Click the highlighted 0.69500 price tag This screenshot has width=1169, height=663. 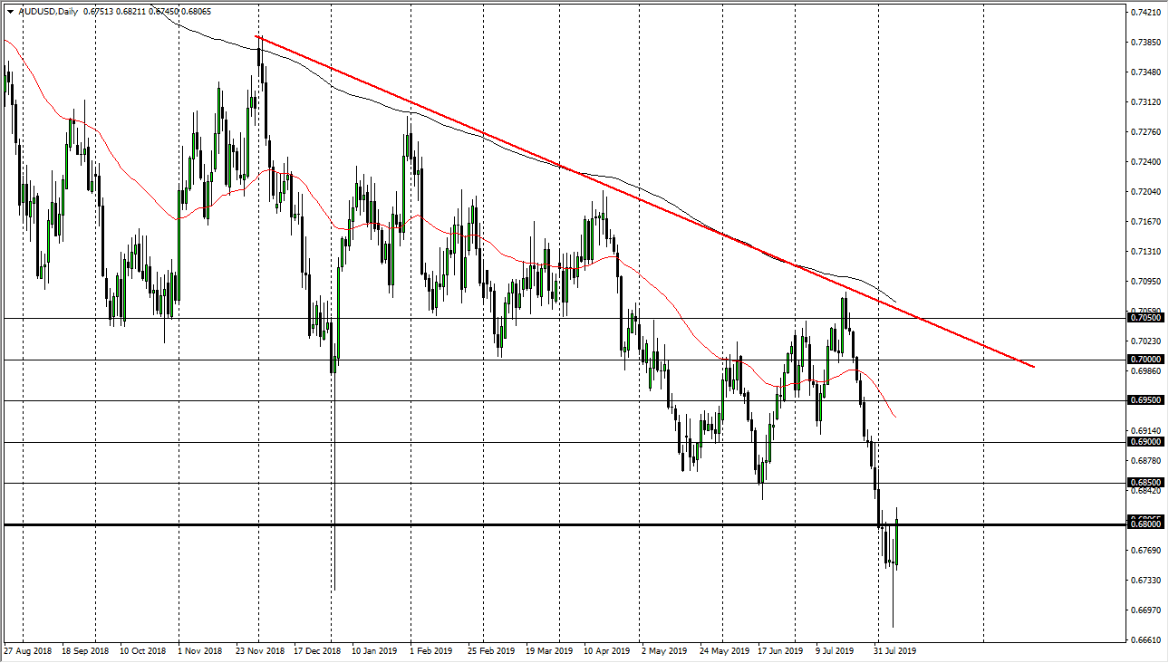(x=1144, y=401)
